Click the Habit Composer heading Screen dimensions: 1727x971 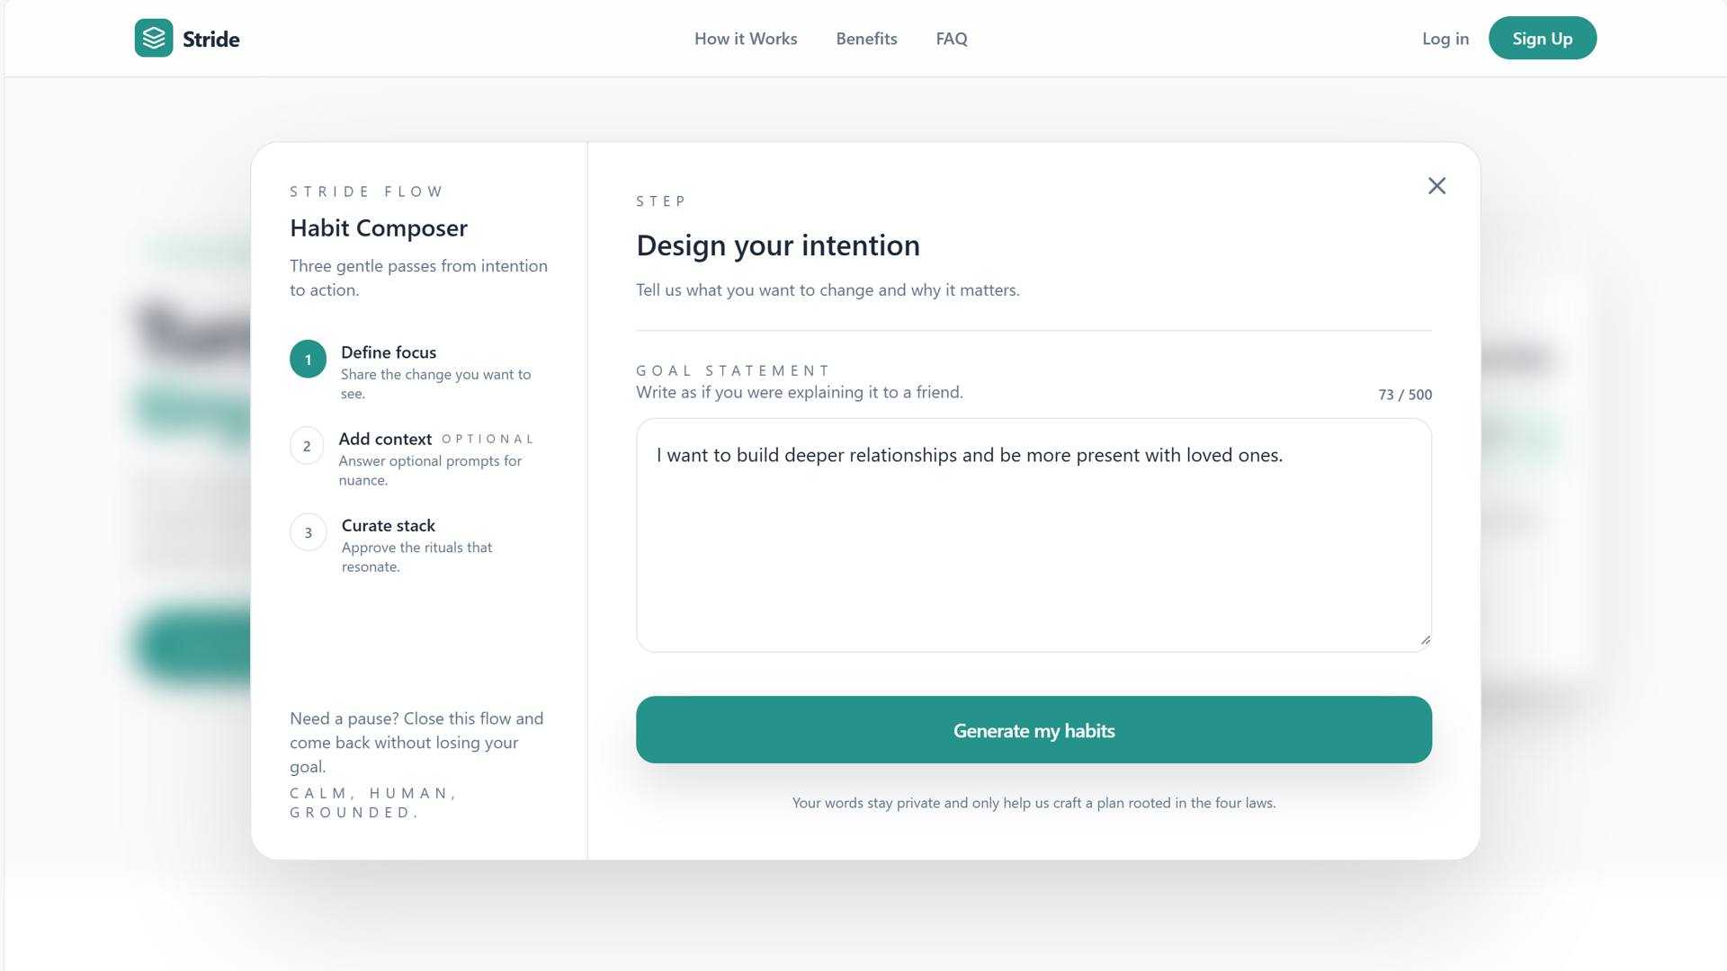(x=379, y=228)
